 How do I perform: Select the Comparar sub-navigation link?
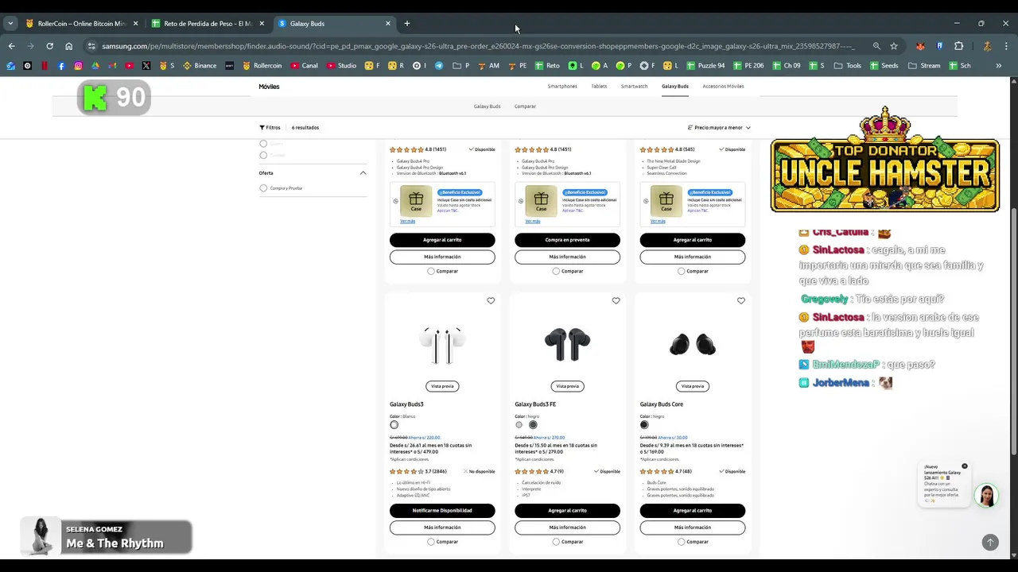(x=525, y=106)
